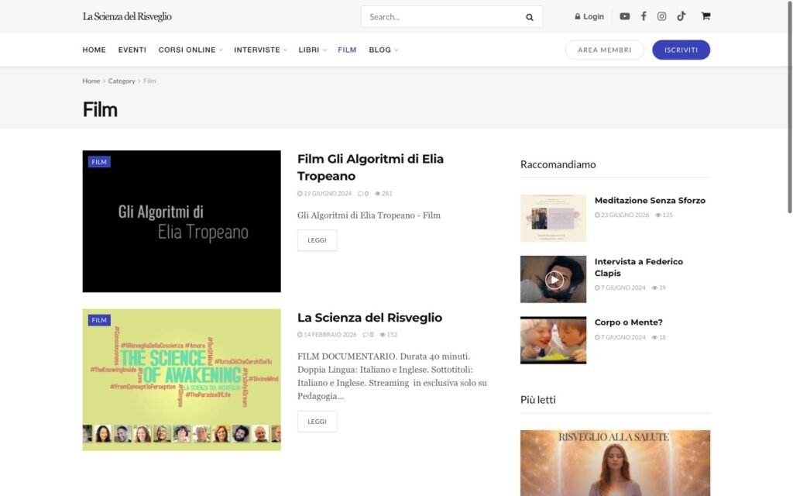Open the Facebook page icon

pos(644,16)
